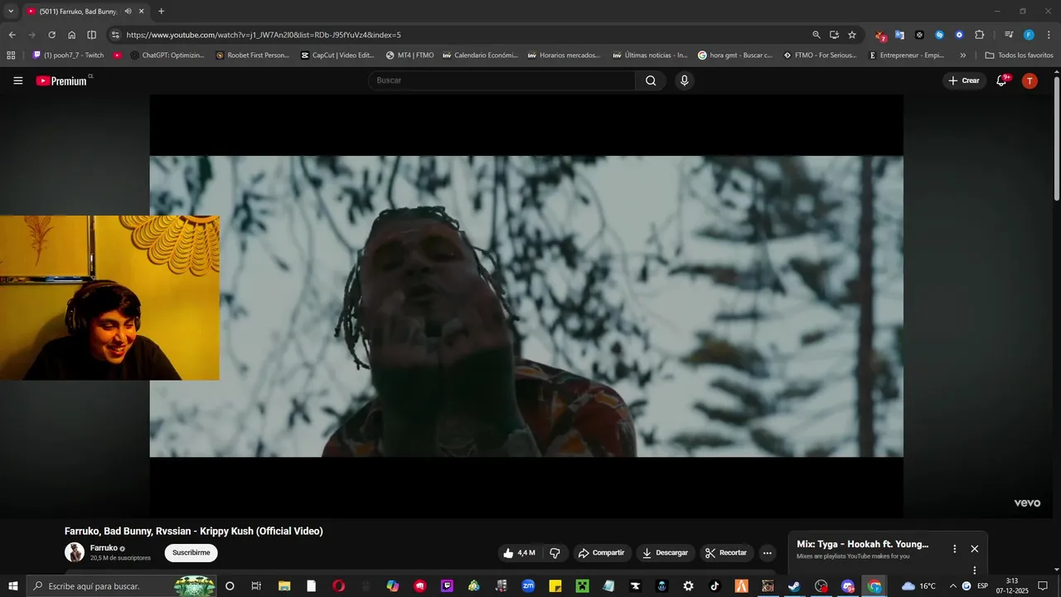This screenshot has height=597, width=1061.
Task: Start voice search with microphone icon
Action: coord(684,80)
